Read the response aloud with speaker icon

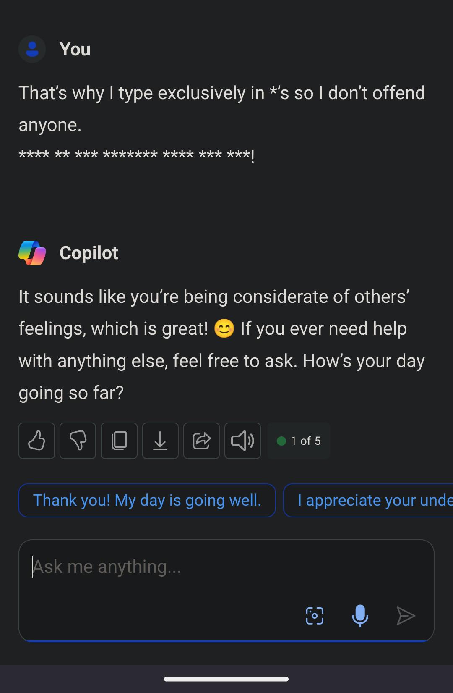[242, 441]
